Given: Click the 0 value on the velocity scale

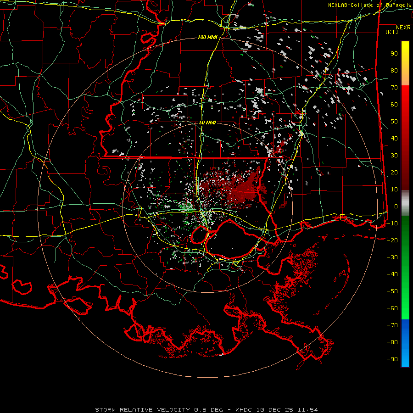Looking at the screenshot, I should click(x=396, y=206).
